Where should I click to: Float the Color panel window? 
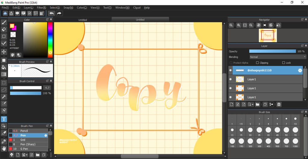point(47,19)
